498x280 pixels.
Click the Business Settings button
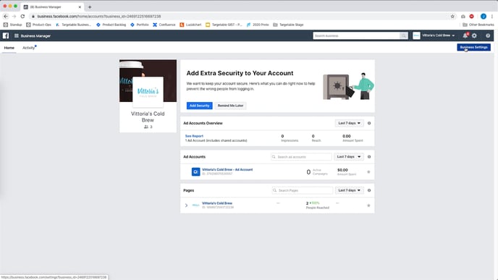click(473, 47)
